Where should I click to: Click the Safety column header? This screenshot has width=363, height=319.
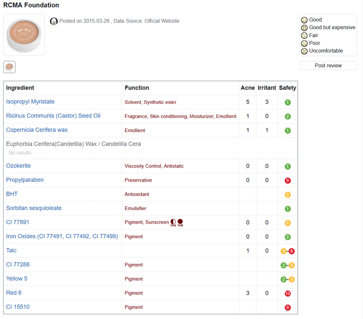coord(288,88)
